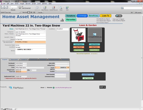
Task: Open the Records menu
Action: (x=28, y=3)
